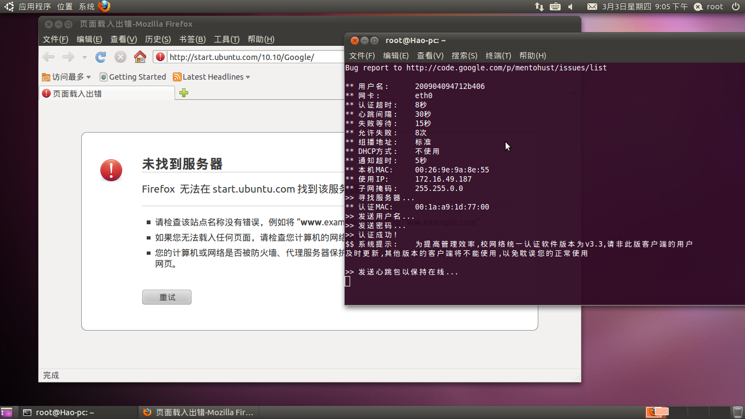
Task: Open terminal 查看(V) menu
Action: 430,56
